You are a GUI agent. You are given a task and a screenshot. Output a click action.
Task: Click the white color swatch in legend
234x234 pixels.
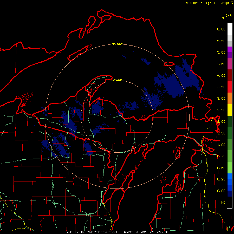click(x=230, y=29)
